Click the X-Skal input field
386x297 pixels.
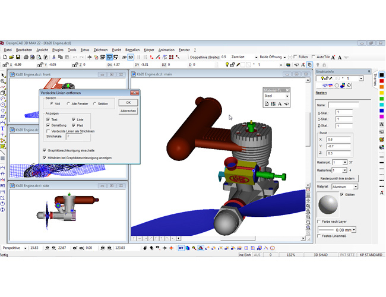pyautogui.click(x=344, y=112)
